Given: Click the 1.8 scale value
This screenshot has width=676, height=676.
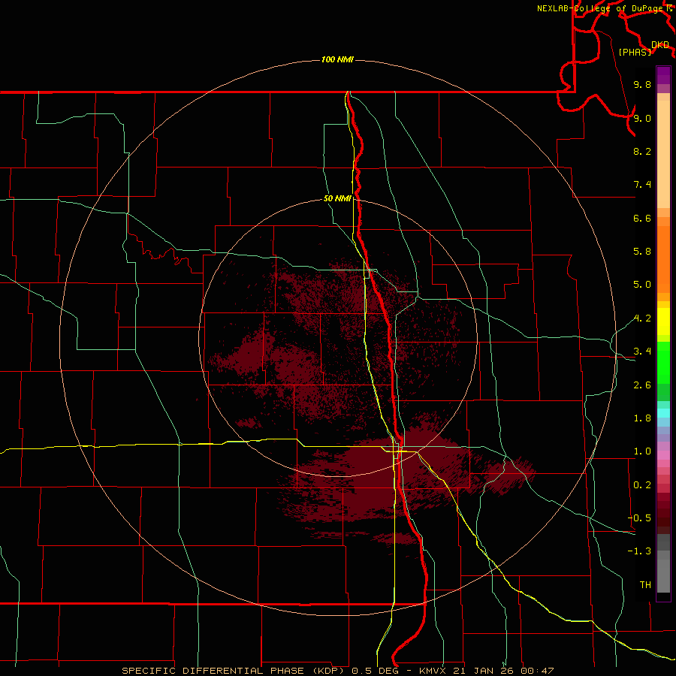Looking at the screenshot, I should point(642,418).
